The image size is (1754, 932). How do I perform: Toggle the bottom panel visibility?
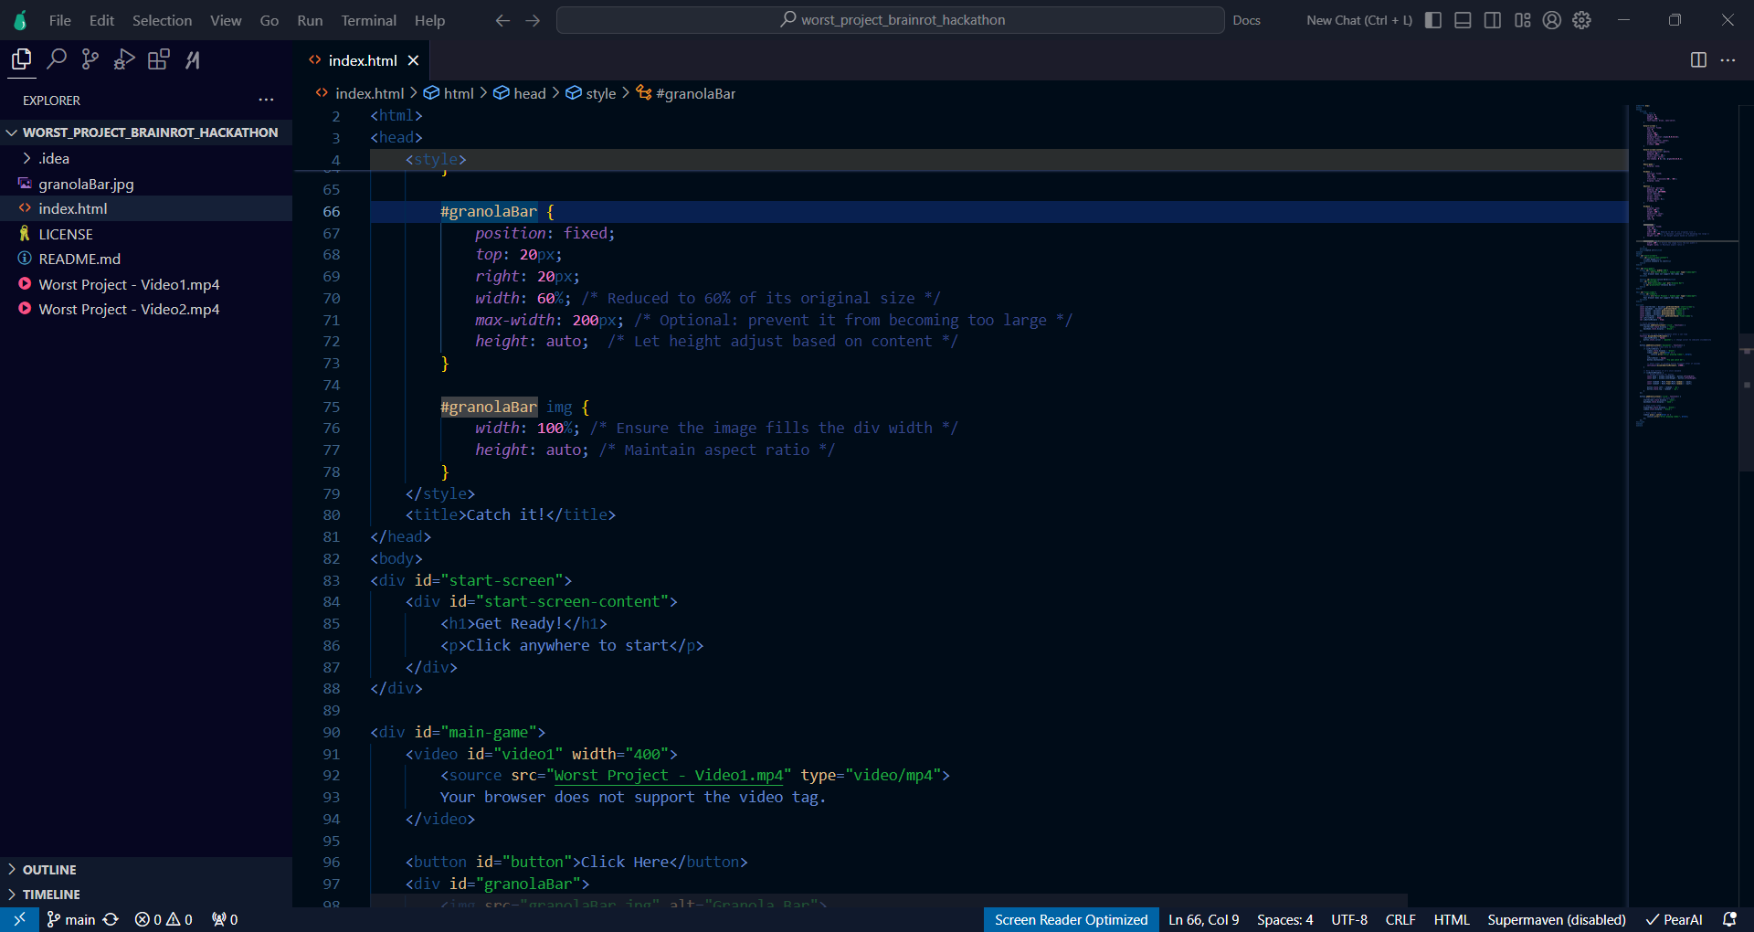[1462, 19]
